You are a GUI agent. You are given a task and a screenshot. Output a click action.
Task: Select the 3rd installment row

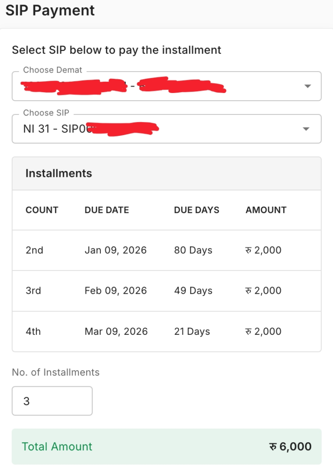166,291
